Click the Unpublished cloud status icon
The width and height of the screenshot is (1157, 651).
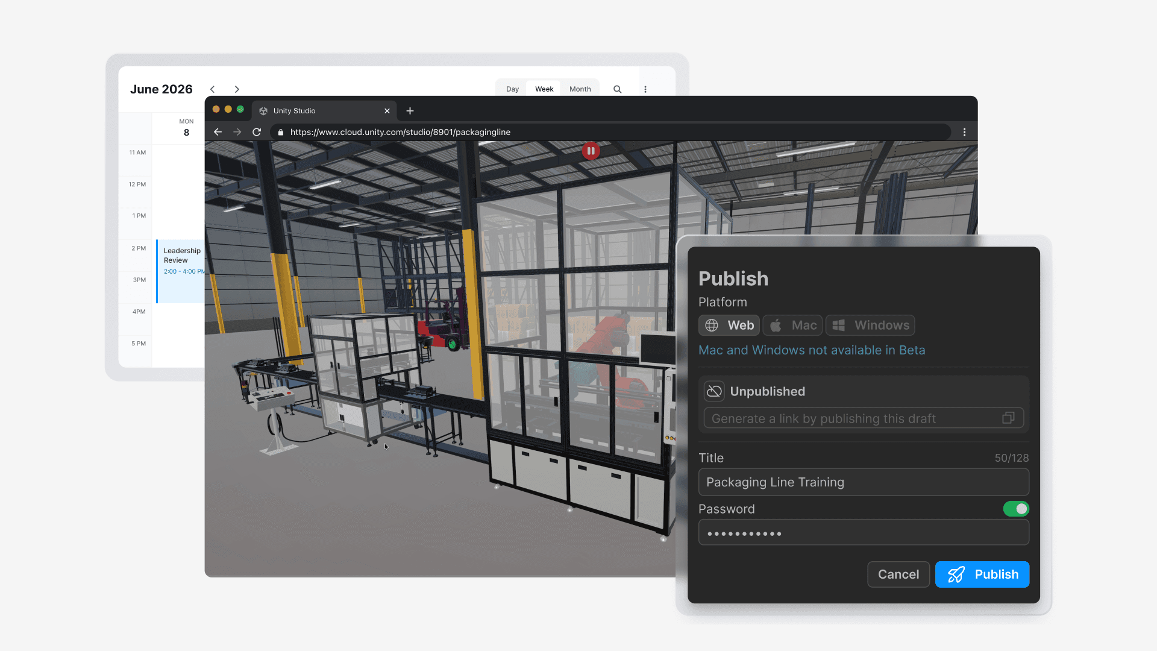point(714,391)
